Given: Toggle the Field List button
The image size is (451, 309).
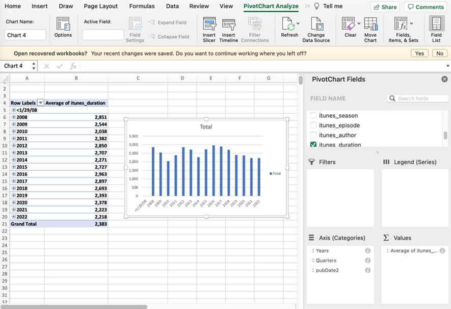Looking at the screenshot, I should 436,30.
